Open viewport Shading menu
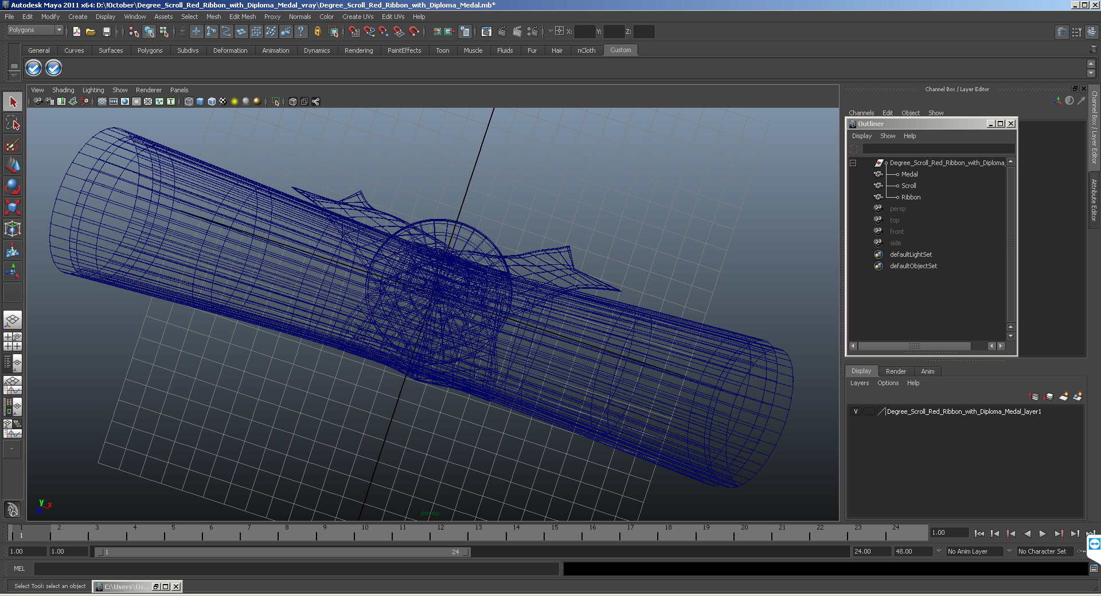This screenshot has width=1101, height=596. pyautogui.click(x=63, y=90)
